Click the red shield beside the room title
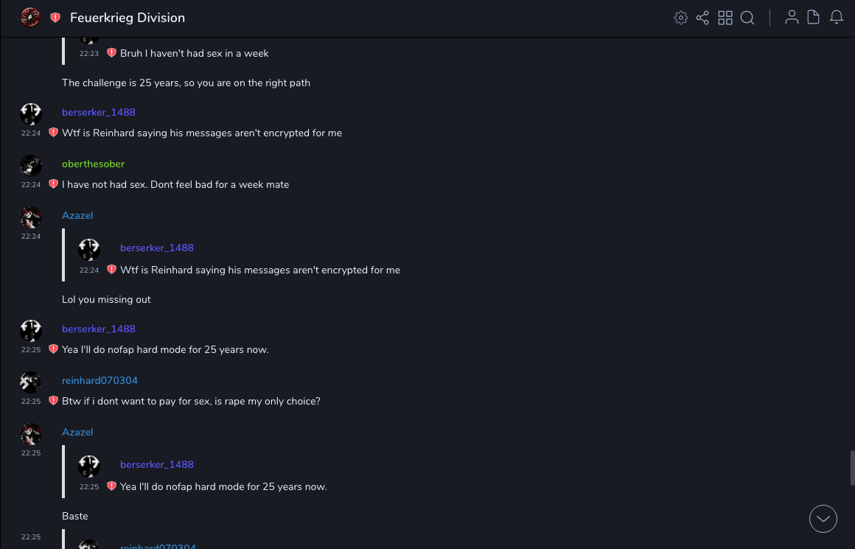 [55, 18]
